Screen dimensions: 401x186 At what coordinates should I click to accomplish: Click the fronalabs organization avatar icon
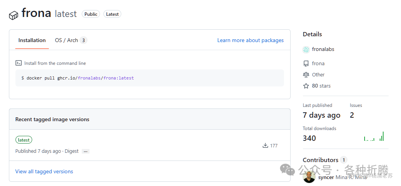(306, 49)
